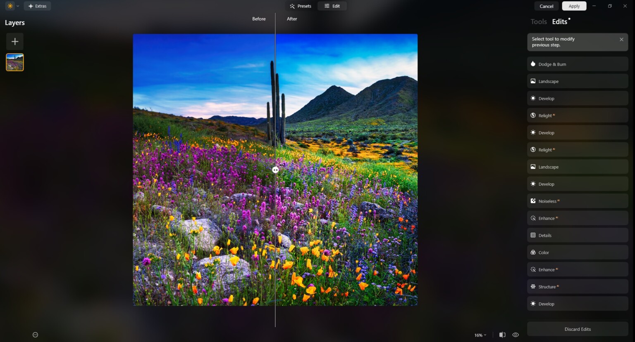
Task: Toggle the before/after comparison view
Action: [x=502, y=335]
